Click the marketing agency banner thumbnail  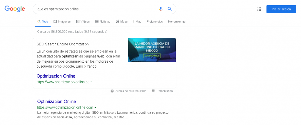click(152, 50)
